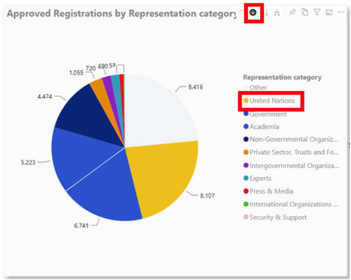Copy the visual as image
Viewport: 351px width, 280px height.
[305, 12]
